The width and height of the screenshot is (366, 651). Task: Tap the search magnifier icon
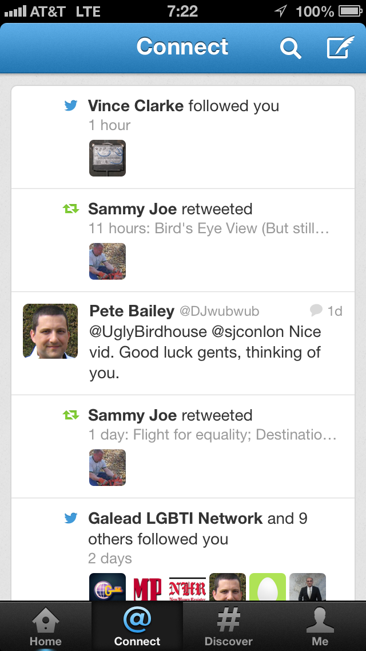click(290, 48)
